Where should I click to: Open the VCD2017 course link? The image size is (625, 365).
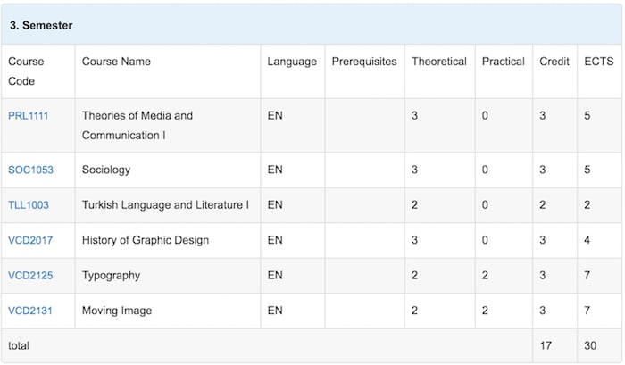pos(30,240)
